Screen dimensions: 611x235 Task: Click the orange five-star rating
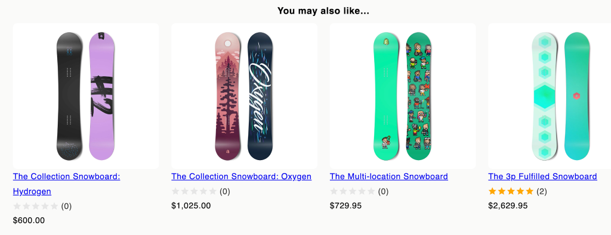(511, 192)
